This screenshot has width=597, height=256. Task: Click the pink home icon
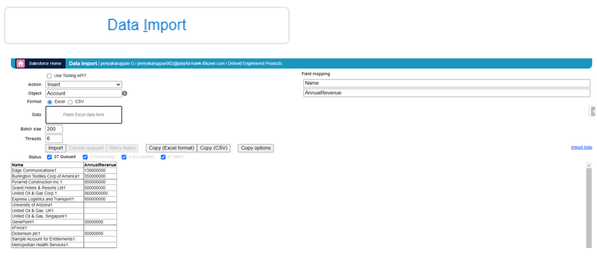pos(21,64)
